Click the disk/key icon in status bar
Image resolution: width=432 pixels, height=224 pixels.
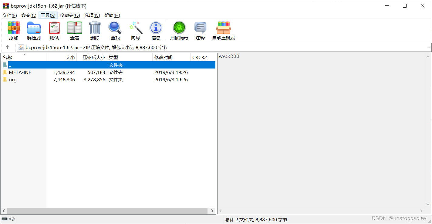8,219
